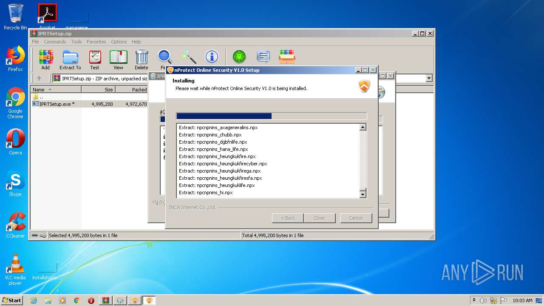Screen dimensions: 544x306
Task: Select log line npcnpnins_hana_life.npx
Action: [213, 149]
